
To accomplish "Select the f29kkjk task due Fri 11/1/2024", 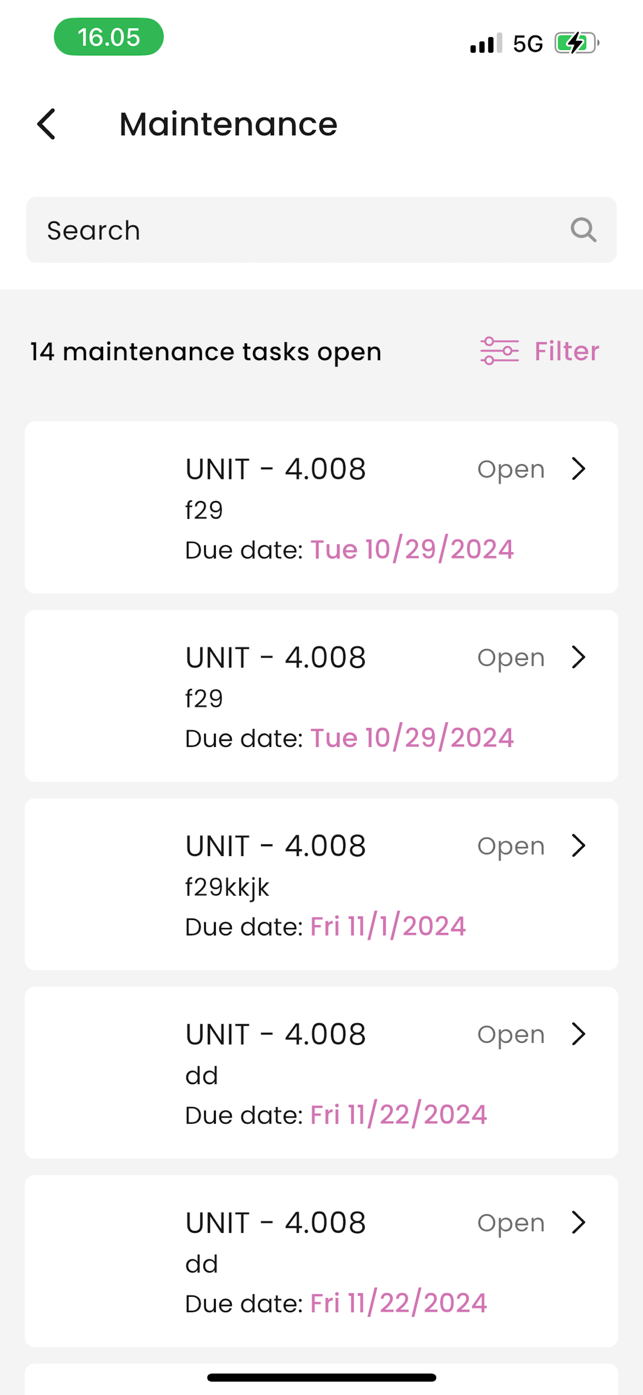I will pyautogui.click(x=321, y=884).
